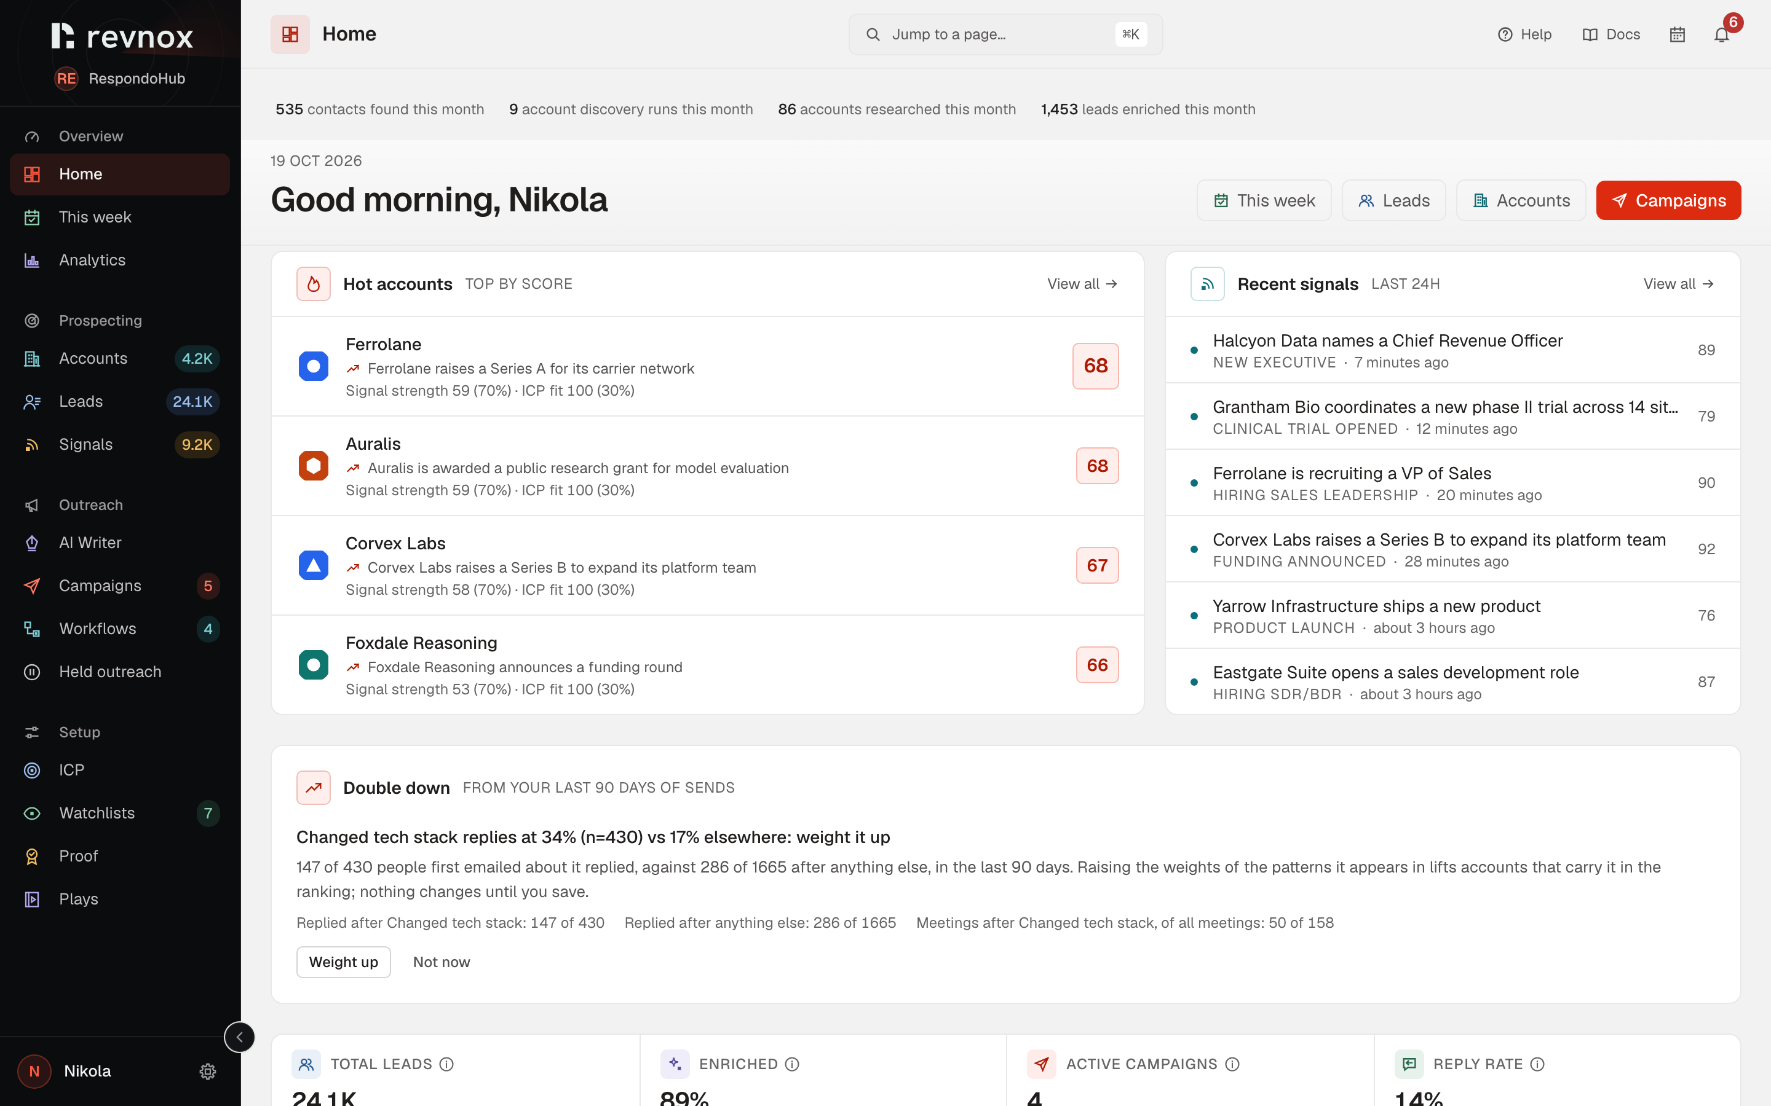
Task: Open the Foxdale Reasoning account name
Action: [421, 643]
